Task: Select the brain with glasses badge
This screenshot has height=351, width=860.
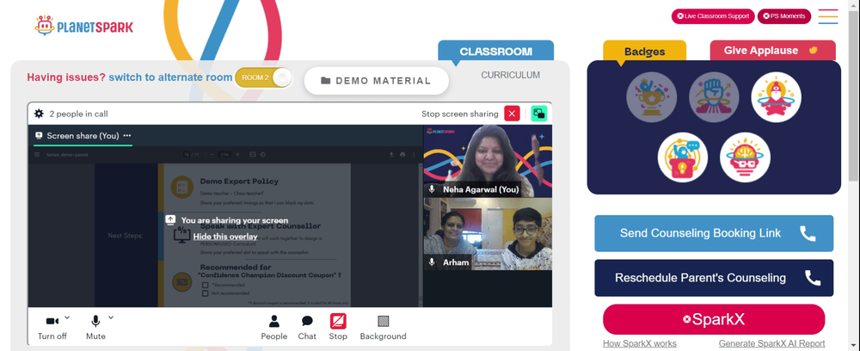Action: point(746,157)
